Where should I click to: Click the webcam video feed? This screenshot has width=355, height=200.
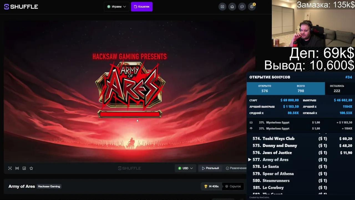click(x=313, y=23)
